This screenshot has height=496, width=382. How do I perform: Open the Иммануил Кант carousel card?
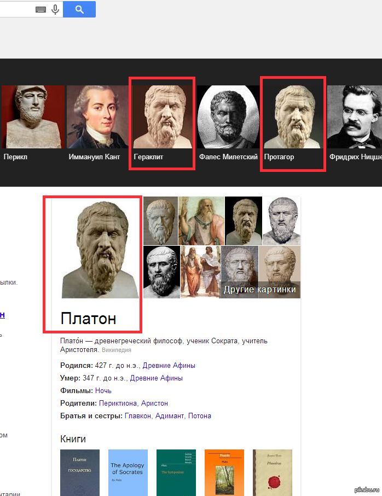pyautogui.click(x=97, y=123)
